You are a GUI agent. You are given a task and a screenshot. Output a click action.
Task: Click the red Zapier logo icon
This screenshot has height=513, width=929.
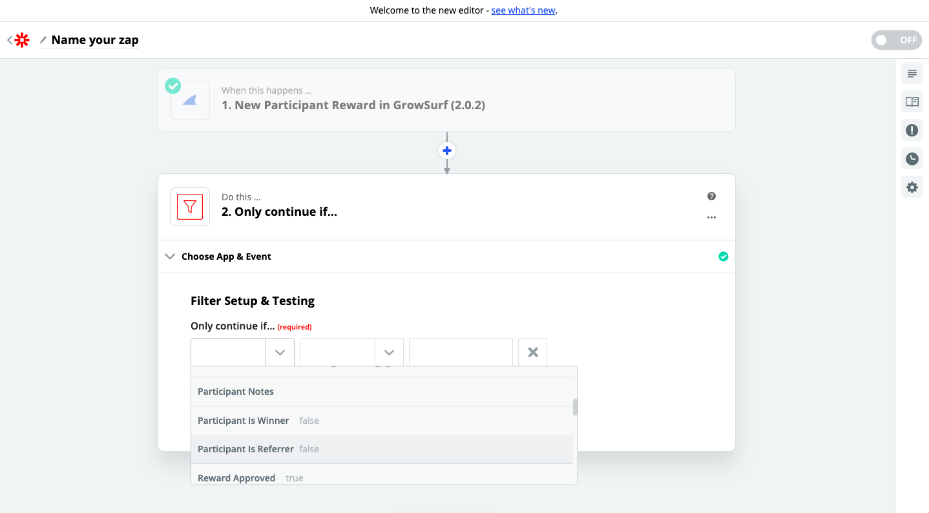[23, 40]
